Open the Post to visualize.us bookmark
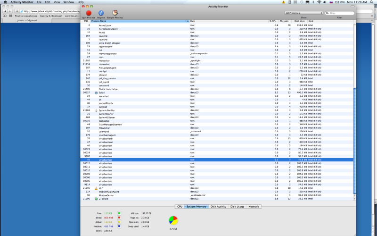Screen dimensions: 377x236 (x=26, y=16)
